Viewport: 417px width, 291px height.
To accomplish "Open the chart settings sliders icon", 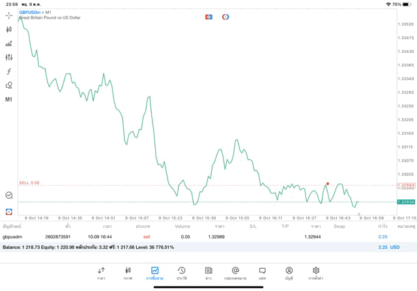I will tap(8, 57).
